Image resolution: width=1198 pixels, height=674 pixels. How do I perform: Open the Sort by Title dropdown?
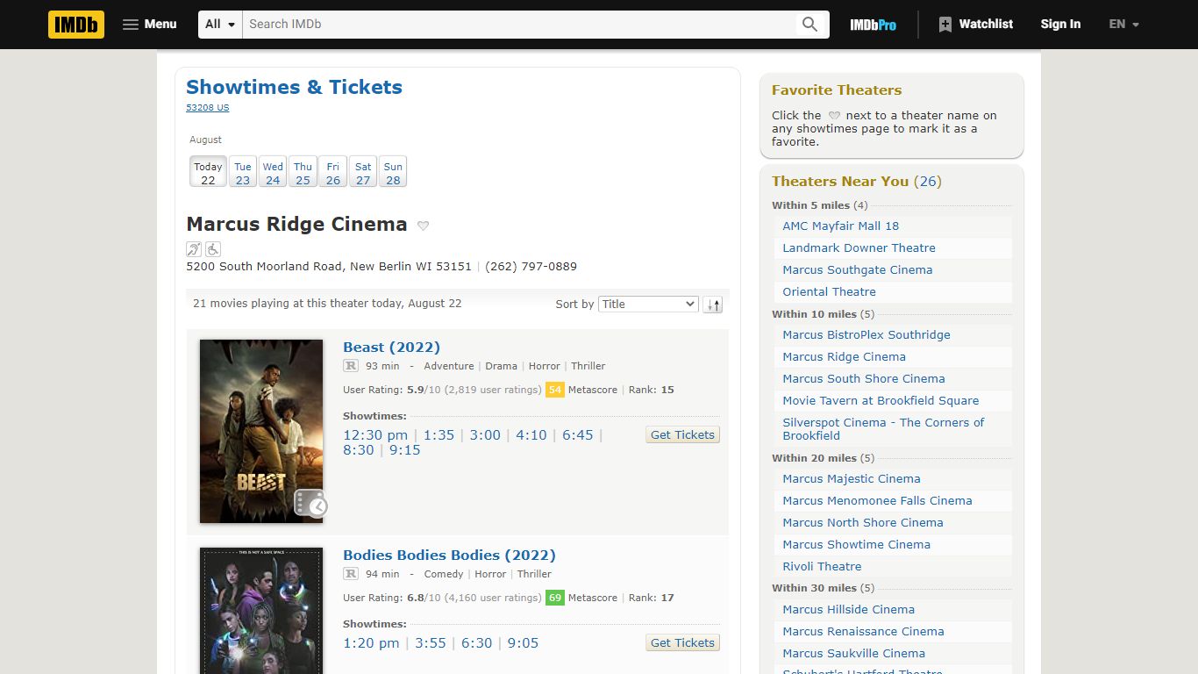648,305
